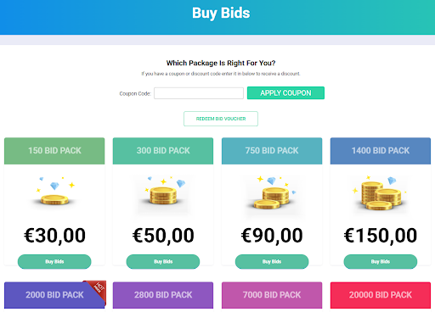Select the 300 BID PACK header

tap(163, 151)
